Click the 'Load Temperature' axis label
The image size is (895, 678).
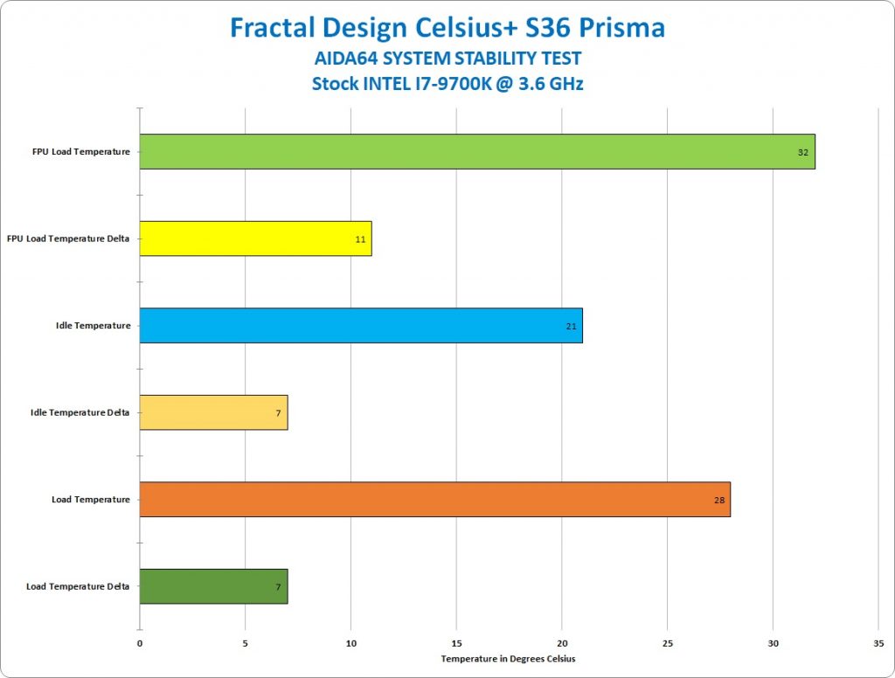tap(91, 500)
